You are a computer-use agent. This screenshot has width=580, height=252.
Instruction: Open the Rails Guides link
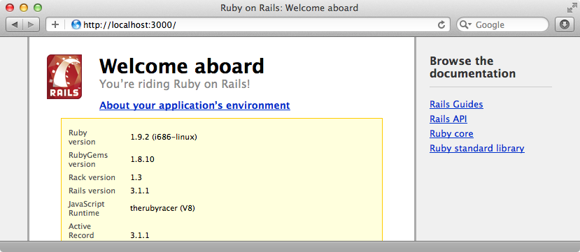(456, 105)
